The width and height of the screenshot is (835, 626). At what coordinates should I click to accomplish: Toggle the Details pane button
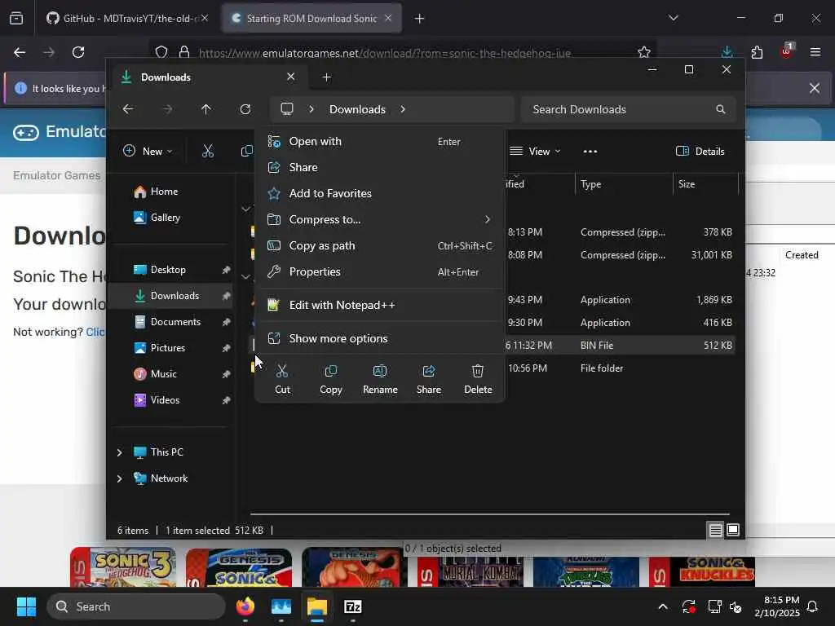pyautogui.click(x=700, y=152)
